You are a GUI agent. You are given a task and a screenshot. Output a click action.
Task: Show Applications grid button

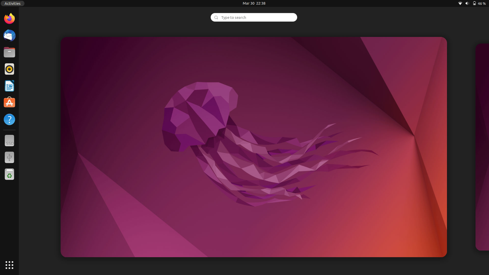click(9, 265)
